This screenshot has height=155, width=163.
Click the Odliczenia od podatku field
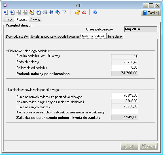(x=124, y=68)
